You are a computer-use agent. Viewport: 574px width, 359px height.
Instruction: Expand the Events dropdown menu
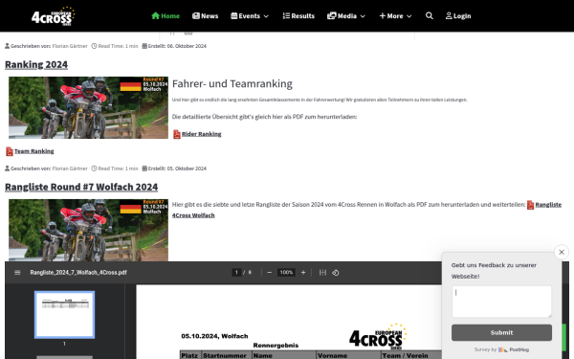coord(250,16)
